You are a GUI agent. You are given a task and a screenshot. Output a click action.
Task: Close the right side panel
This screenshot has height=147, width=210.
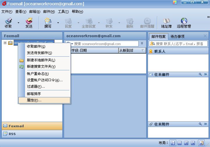(205, 36)
